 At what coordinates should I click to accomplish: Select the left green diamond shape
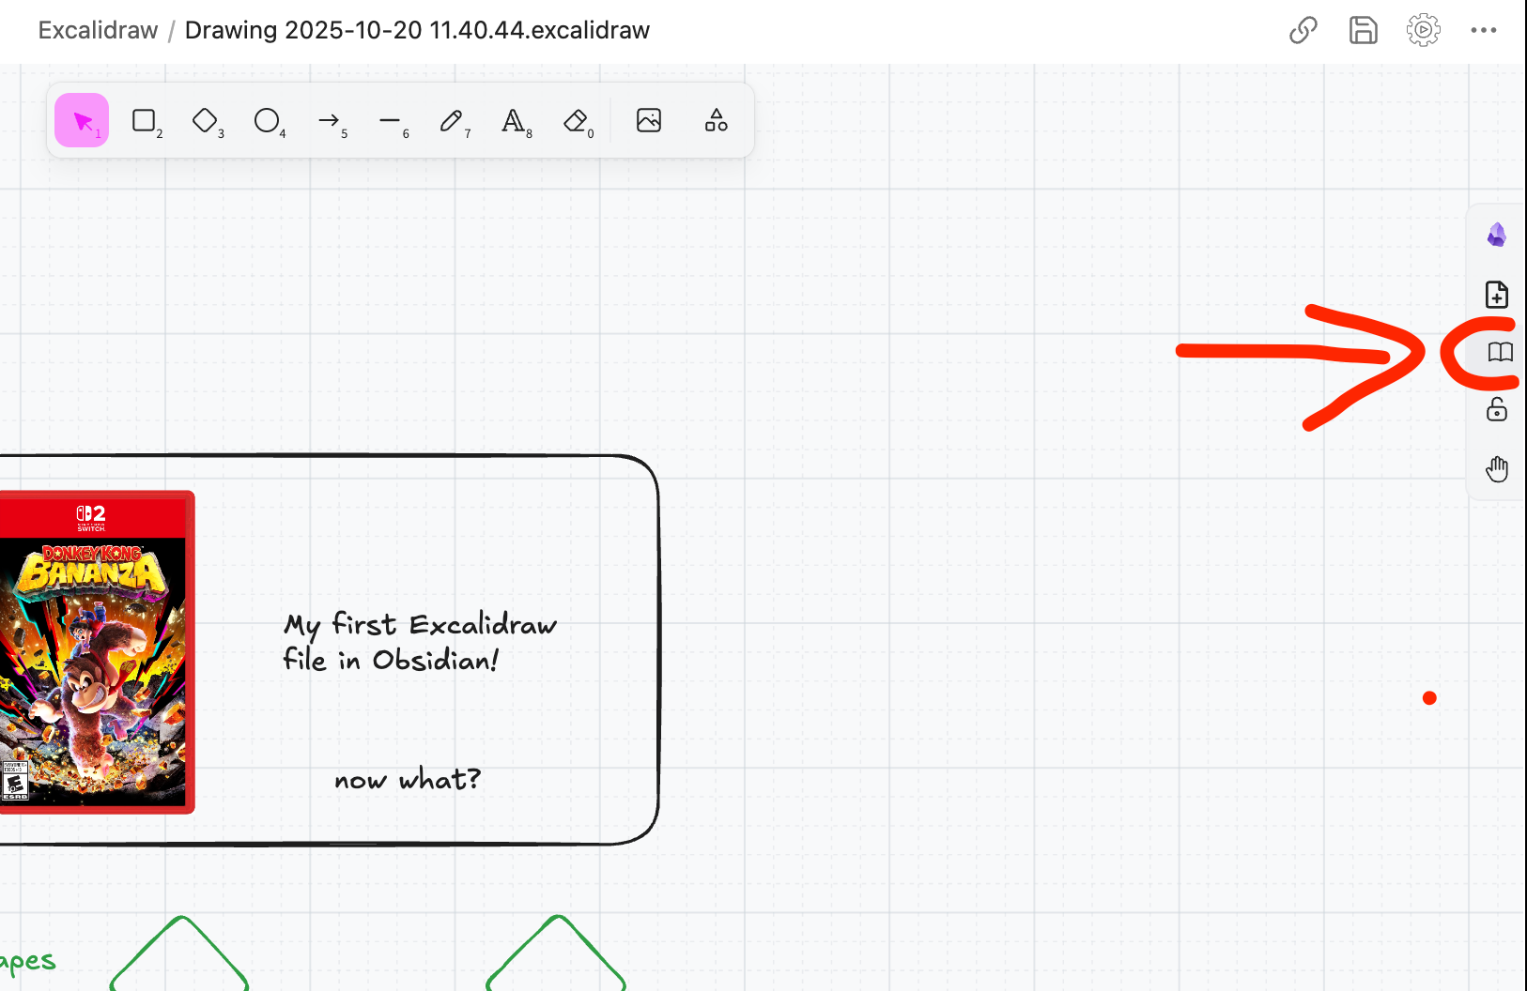179,953
